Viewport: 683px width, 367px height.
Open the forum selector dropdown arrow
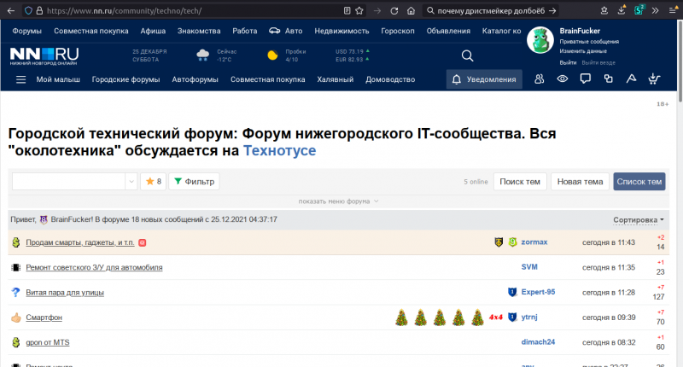[131, 182]
